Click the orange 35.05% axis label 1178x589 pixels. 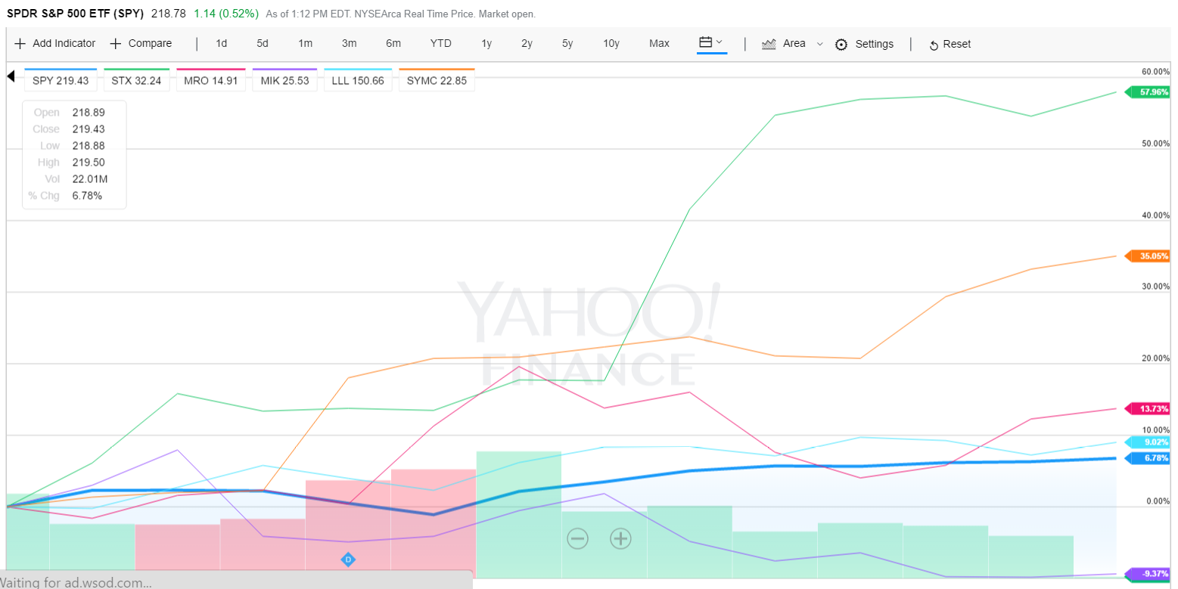pos(1148,256)
